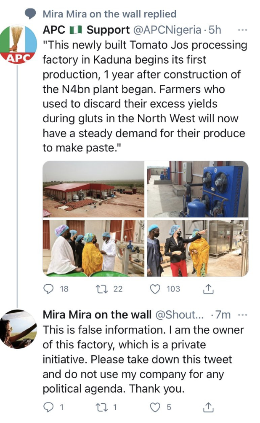View aerial photo of red-roofed factory
The image size is (260, 423).
click(93, 189)
